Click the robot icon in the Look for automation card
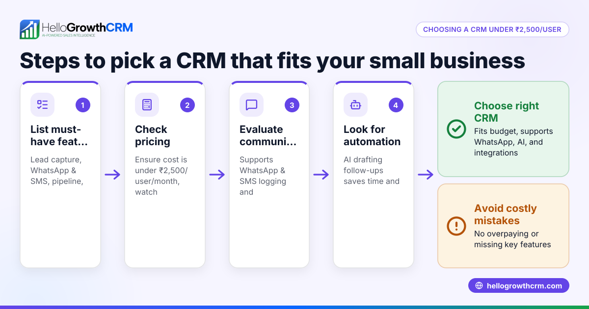Screen dimensions: 589x309 pyautogui.click(x=355, y=104)
